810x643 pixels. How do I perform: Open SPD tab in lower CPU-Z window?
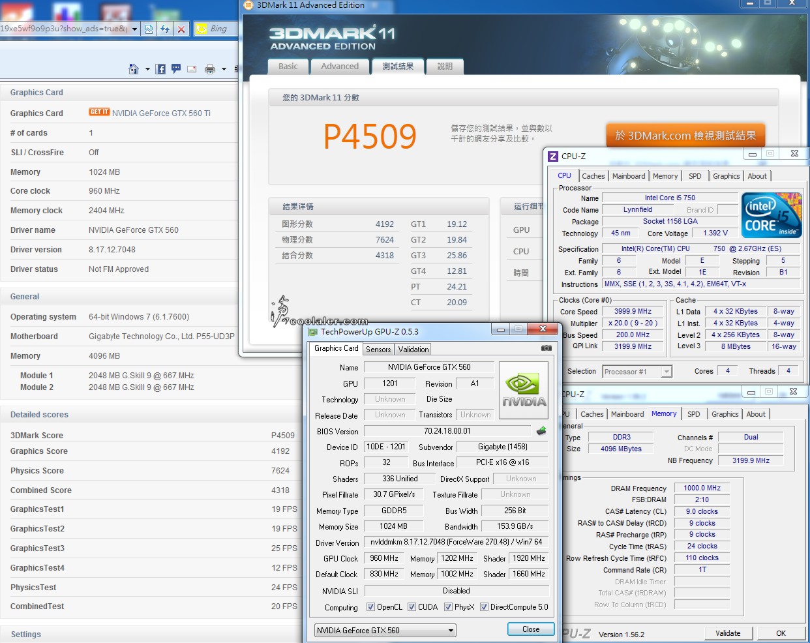(x=694, y=414)
